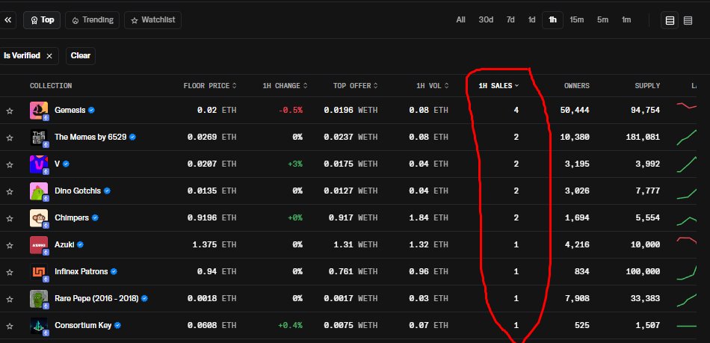710x343 pixels.
Task: Select the 1h time range
Action: coord(552,20)
